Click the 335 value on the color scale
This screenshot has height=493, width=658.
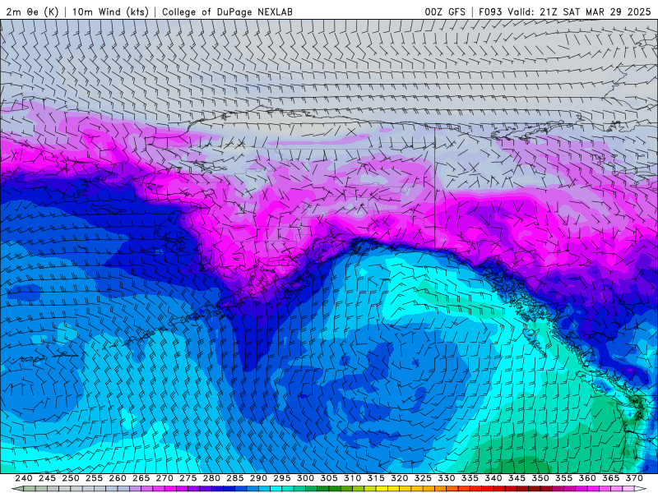point(470,478)
